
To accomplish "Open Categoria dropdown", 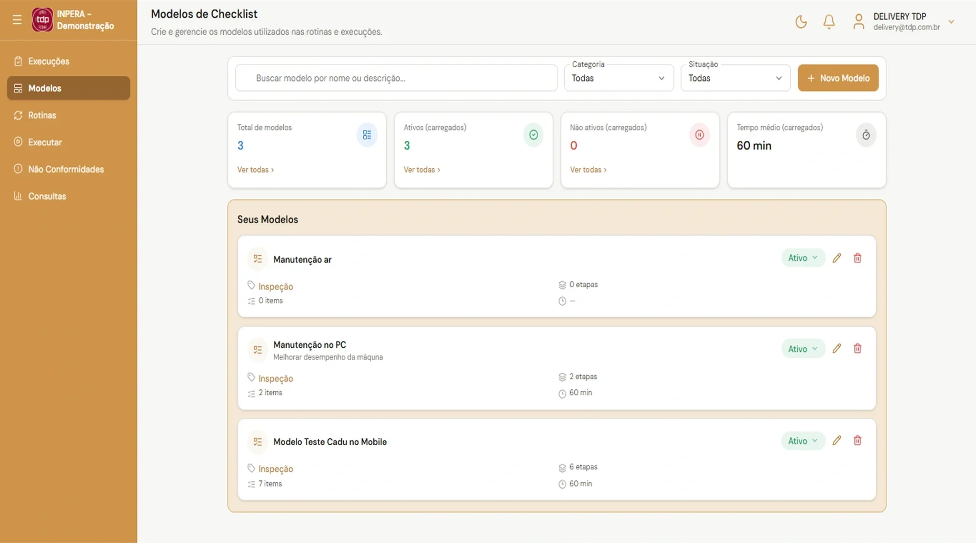I will tap(619, 78).
